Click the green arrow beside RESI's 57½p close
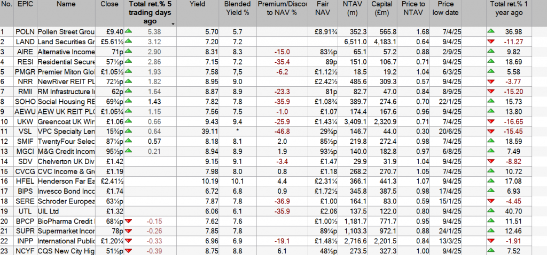Screen dimensions: 547x255 coord(128,62)
